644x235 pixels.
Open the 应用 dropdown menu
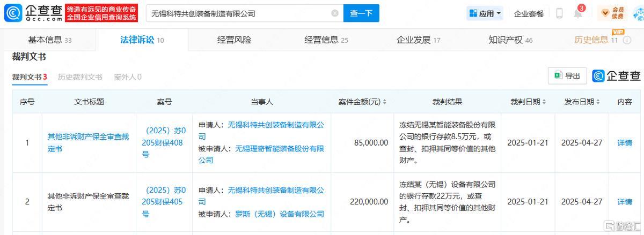pyautogui.click(x=485, y=13)
